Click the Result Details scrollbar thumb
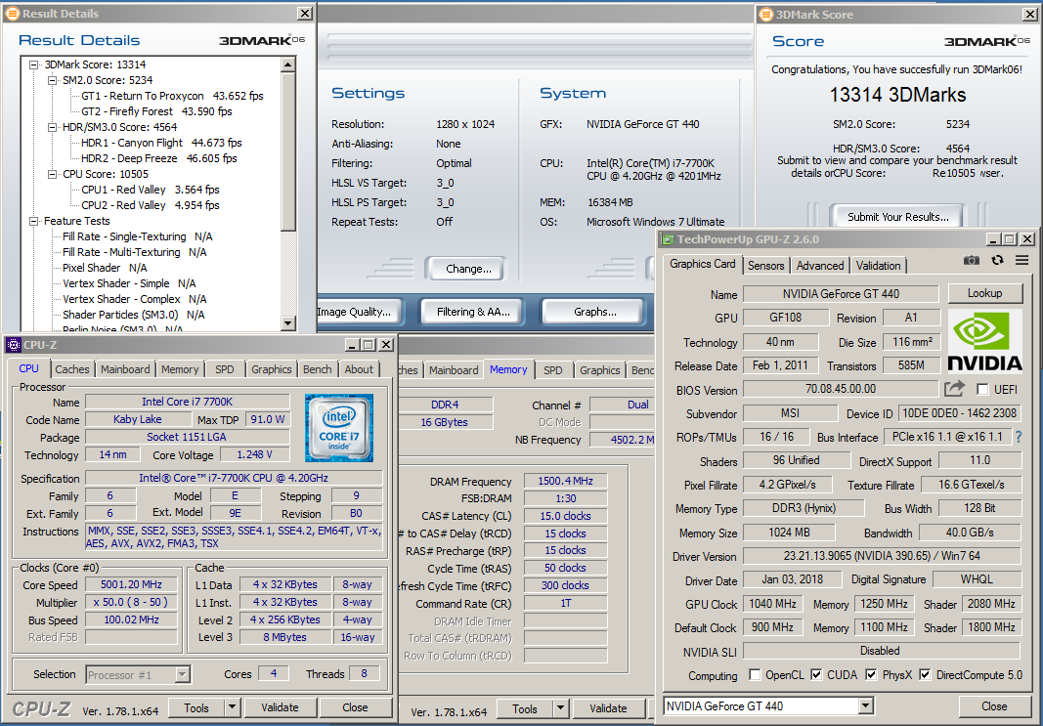 coord(288,151)
